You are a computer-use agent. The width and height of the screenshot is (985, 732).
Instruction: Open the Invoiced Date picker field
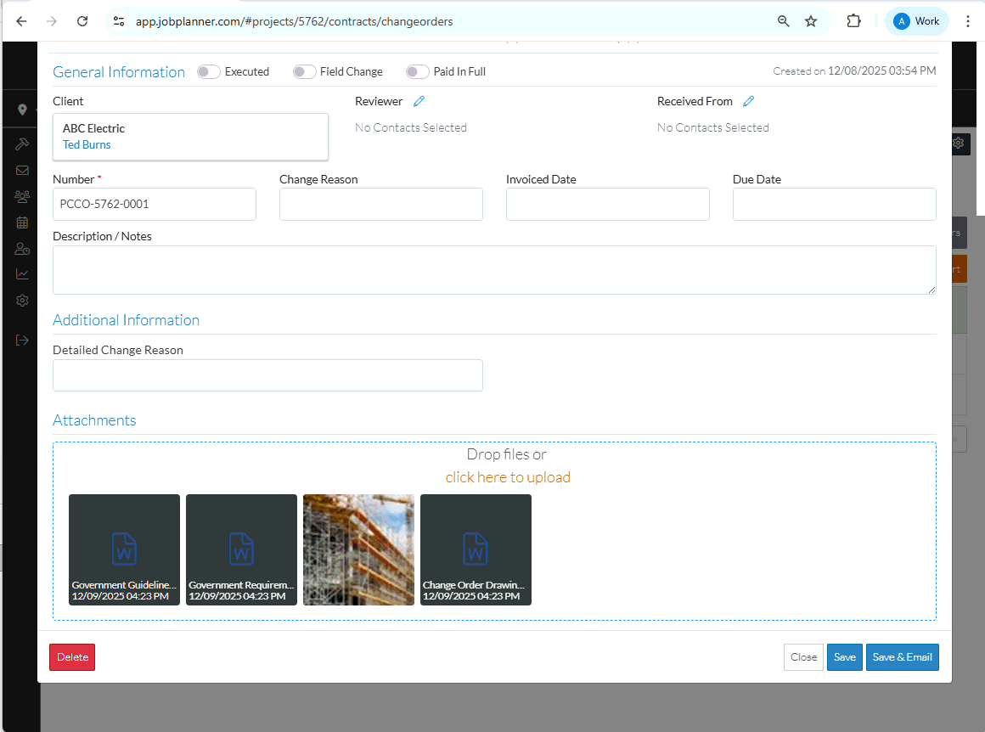[x=607, y=205]
